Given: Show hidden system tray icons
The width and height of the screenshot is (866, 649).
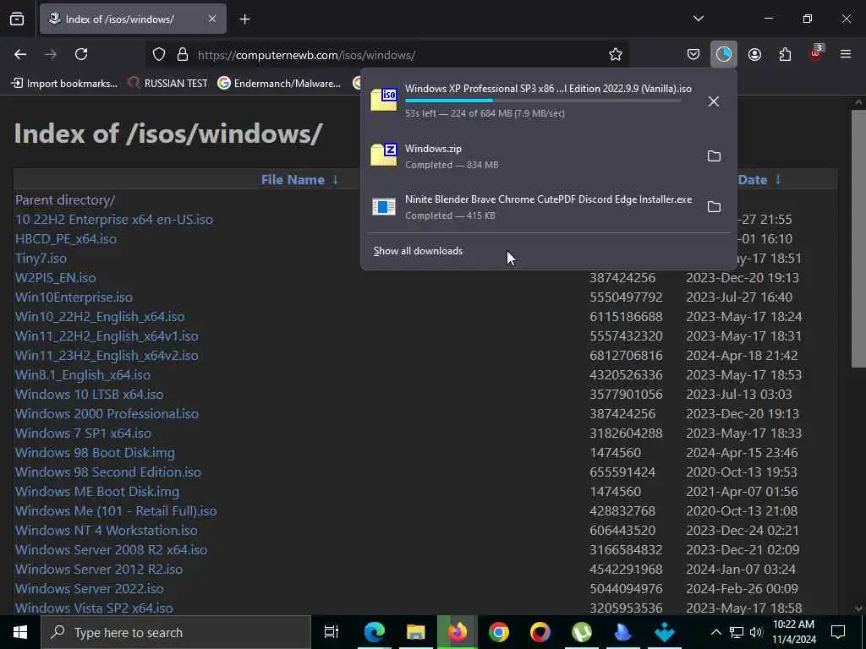Looking at the screenshot, I should (x=715, y=632).
